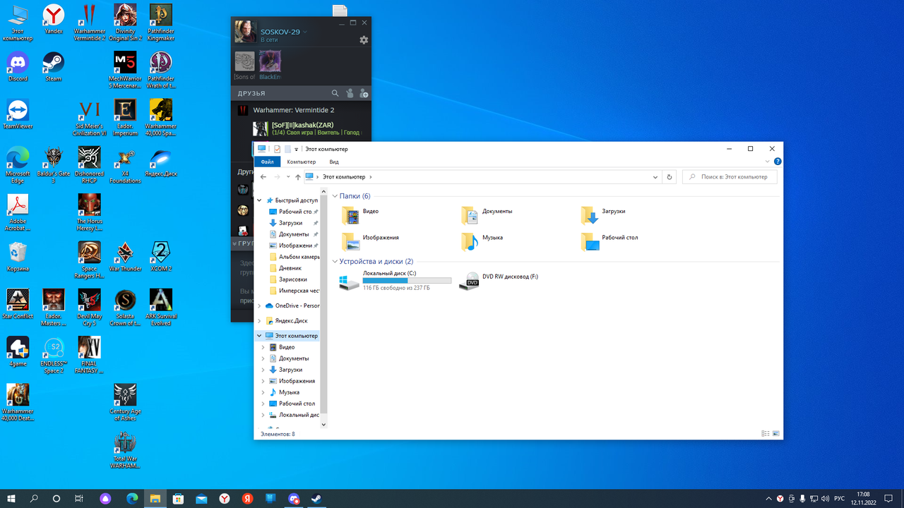Open the Файл ribbon tab
The height and width of the screenshot is (508, 904).
click(267, 162)
